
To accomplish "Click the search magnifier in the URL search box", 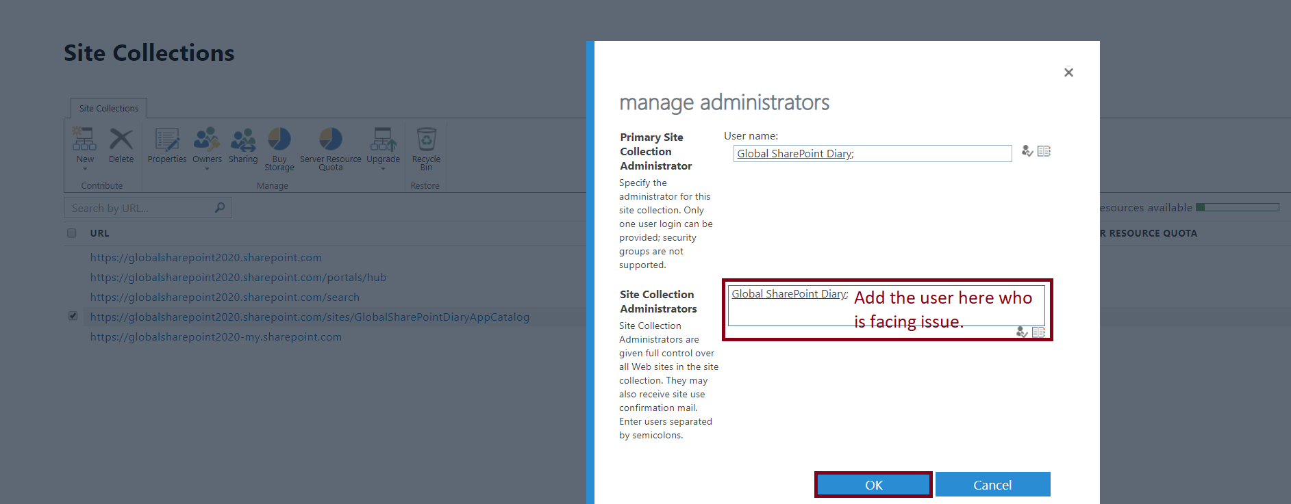I will click(x=220, y=207).
